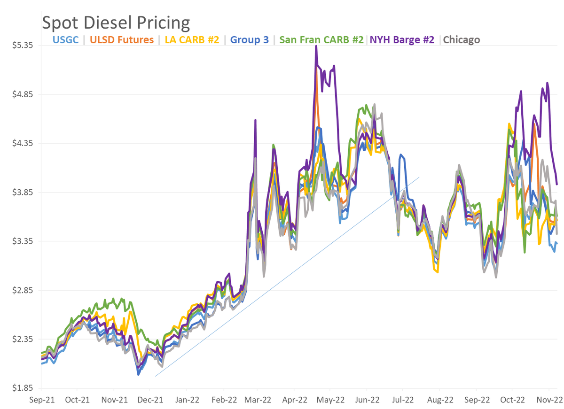The height and width of the screenshot is (409, 564).
Task: Click the Nov-21 x-axis label
Action: click(x=114, y=400)
